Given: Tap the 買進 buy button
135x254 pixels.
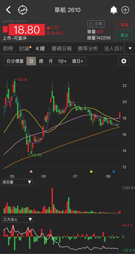Looking at the screenshot, I should tap(124, 24).
